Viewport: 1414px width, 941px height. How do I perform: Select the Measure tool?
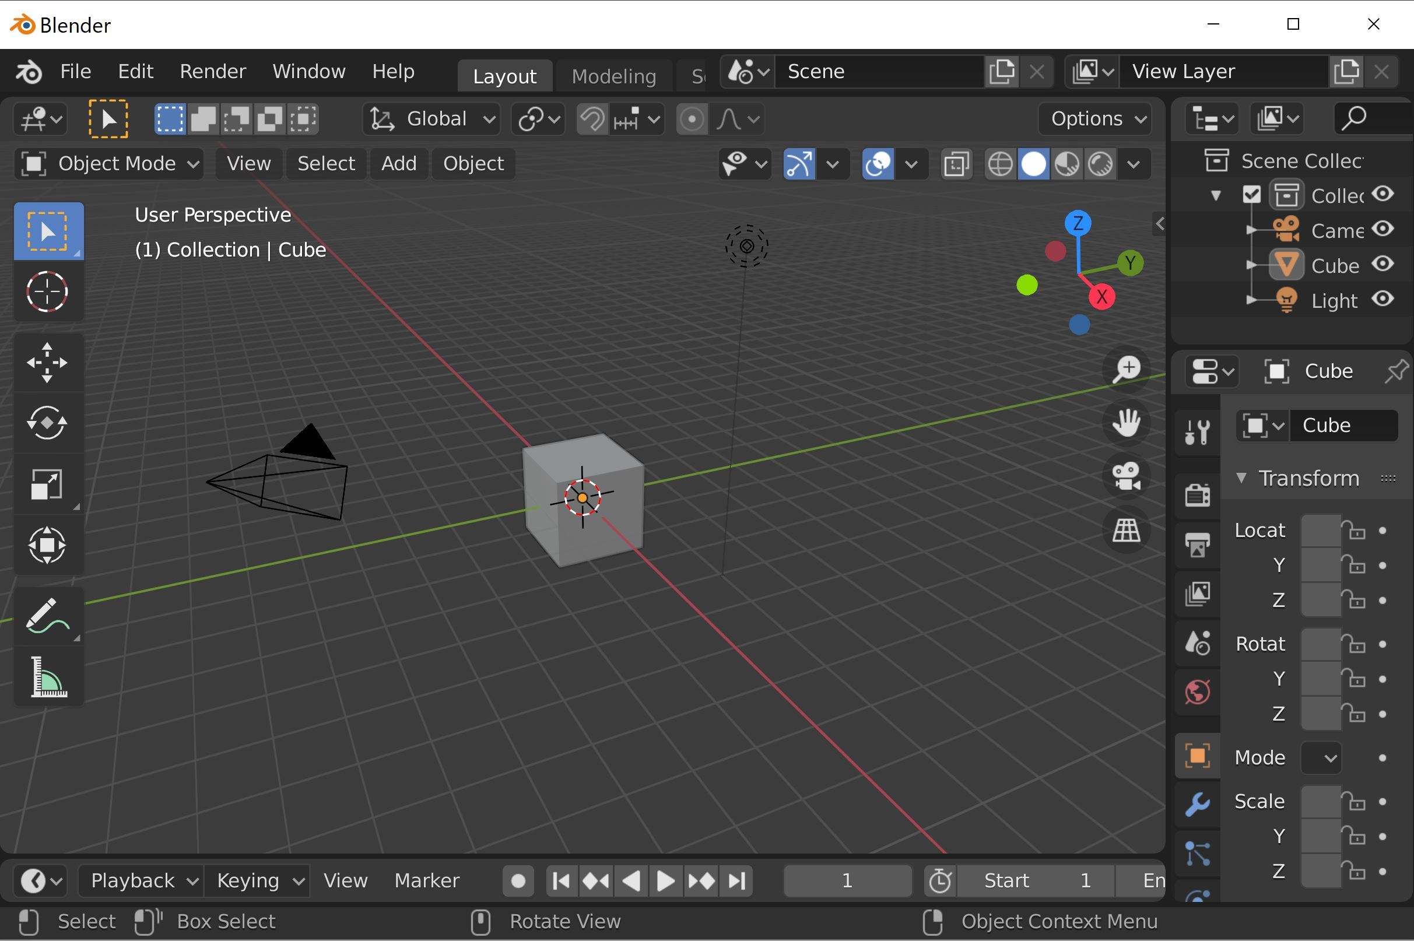click(47, 677)
